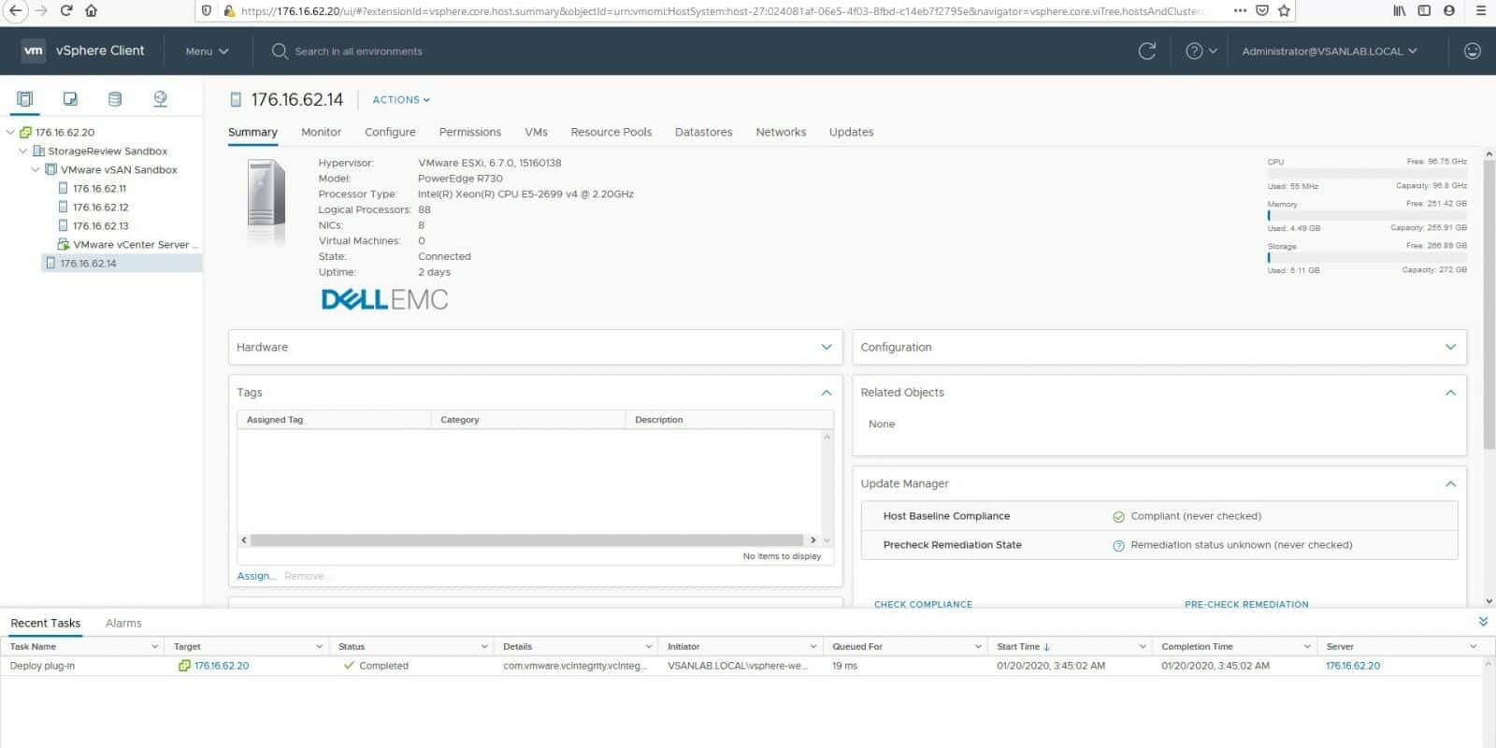The image size is (1496, 748).
Task: Click the Tags table horizontal scrollbar
Action: [526, 540]
